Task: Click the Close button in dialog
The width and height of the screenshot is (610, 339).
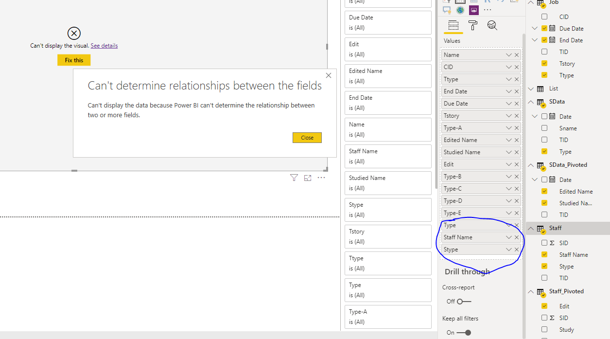Action: pyautogui.click(x=307, y=138)
